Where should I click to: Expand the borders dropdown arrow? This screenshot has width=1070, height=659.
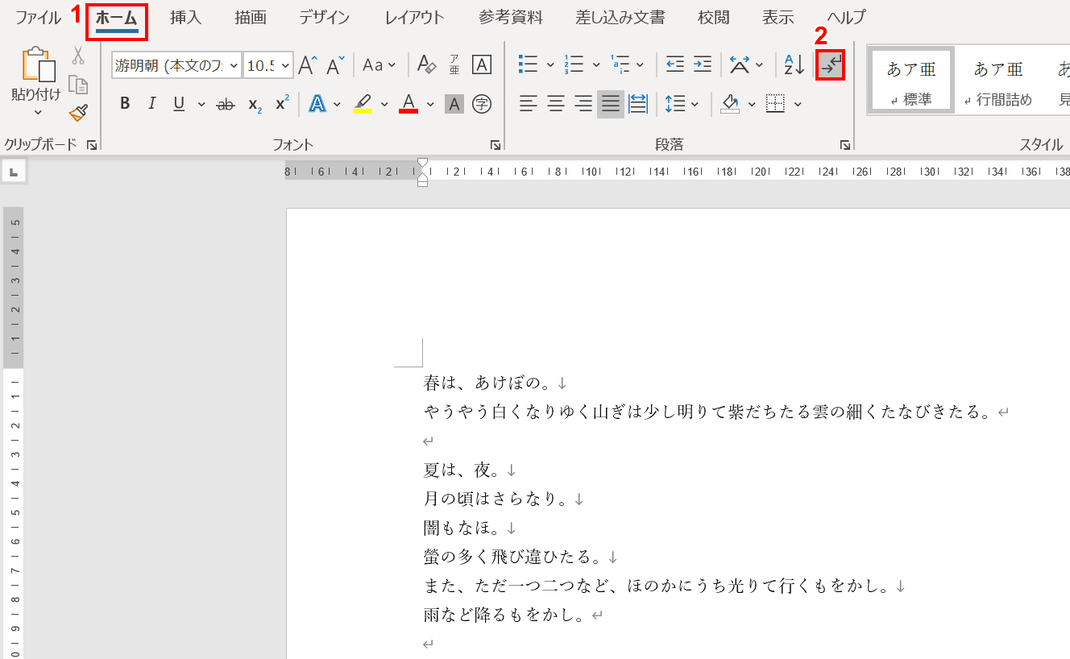pos(798,104)
